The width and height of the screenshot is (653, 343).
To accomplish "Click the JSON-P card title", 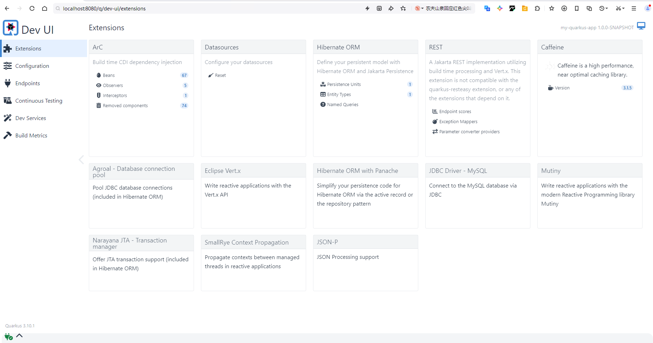I will (327, 242).
